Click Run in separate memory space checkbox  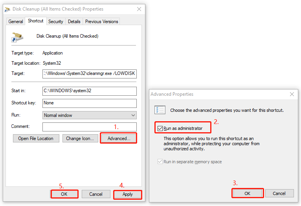[160, 162]
